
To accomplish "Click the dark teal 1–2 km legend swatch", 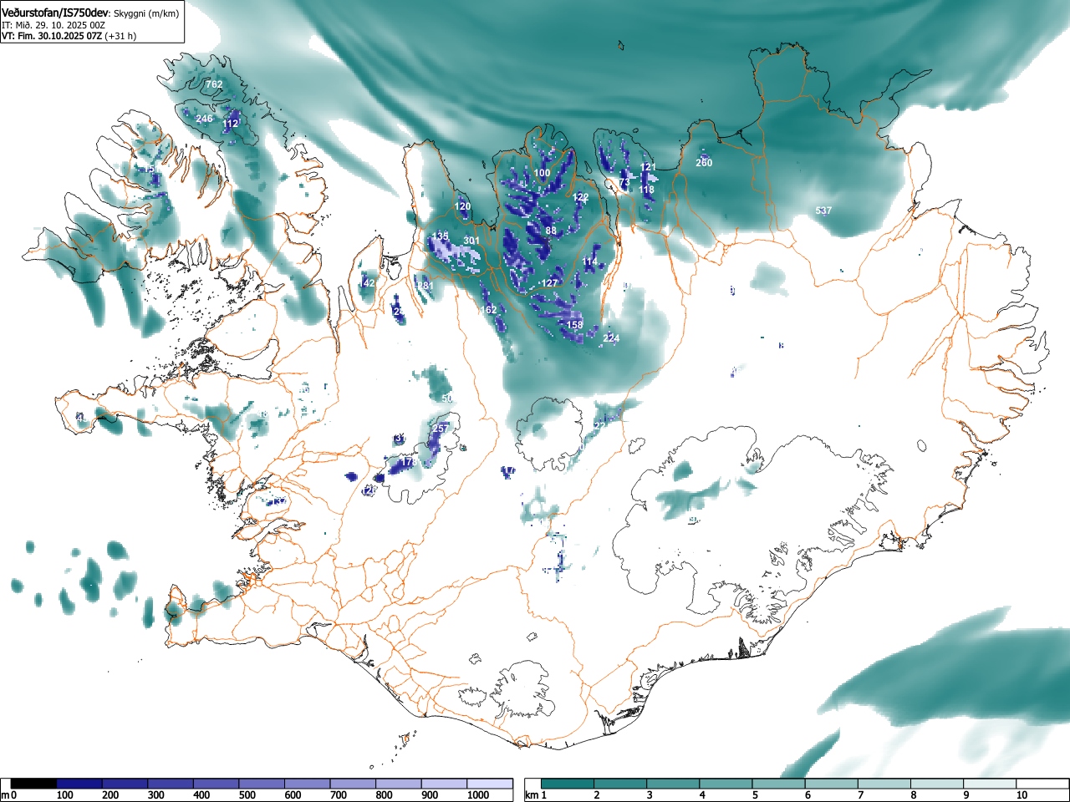I will coord(568,784).
